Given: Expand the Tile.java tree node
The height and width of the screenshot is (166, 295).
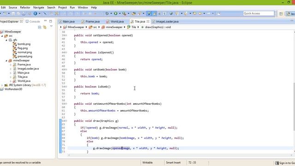Looking at the screenshot, I should pyautogui.click(x=11, y=77).
